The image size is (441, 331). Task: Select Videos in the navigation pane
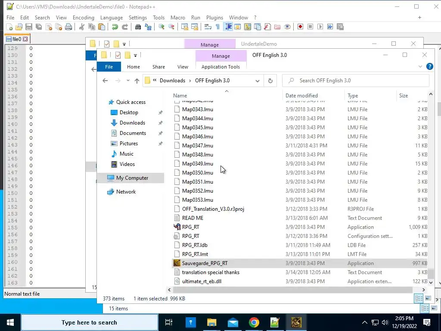point(127,164)
